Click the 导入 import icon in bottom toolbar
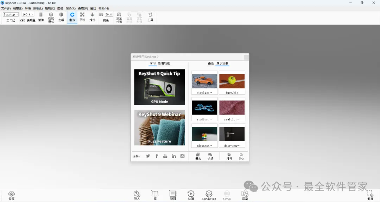Image resolution: width=380 pixels, height=202 pixels. click(x=137, y=195)
